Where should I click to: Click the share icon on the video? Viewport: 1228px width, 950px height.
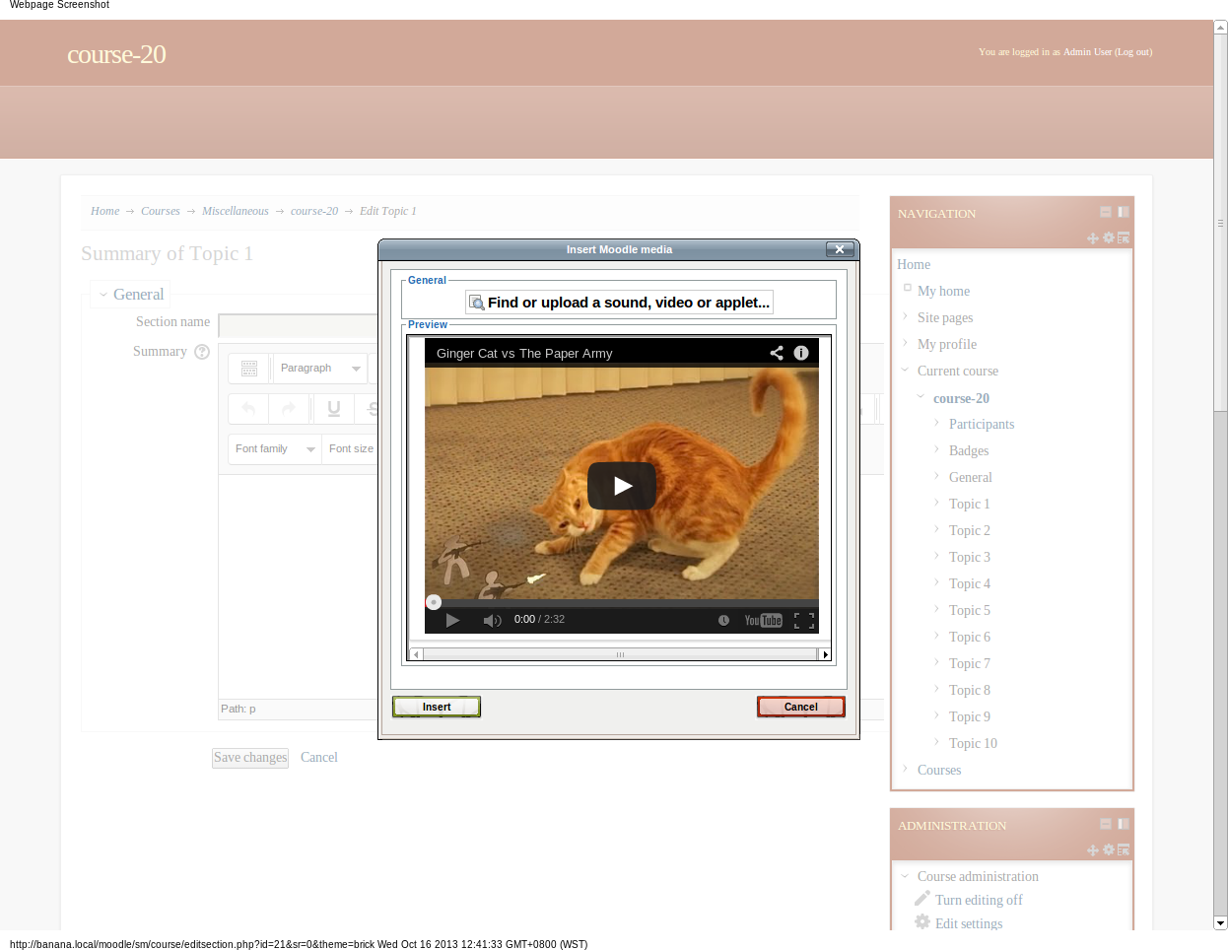pos(777,353)
